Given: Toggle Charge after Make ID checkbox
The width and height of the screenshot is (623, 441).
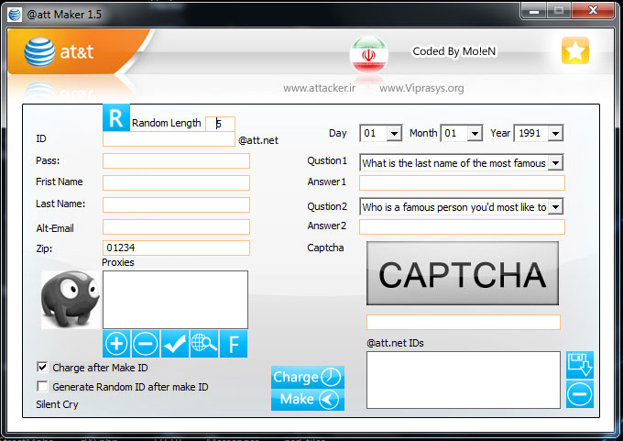Looking at the screenshot, I should (x=42, y=367).
